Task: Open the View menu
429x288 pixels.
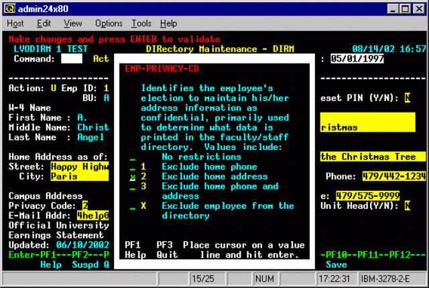Action: click(x=73, y=23)
